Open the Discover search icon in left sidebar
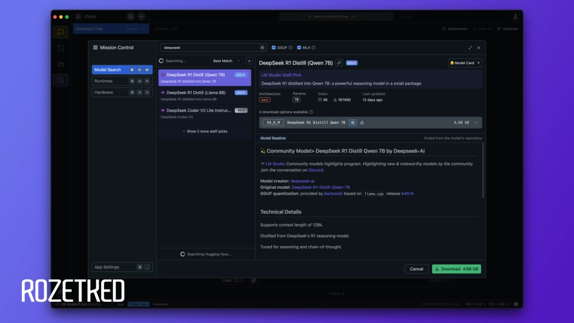Viewport: 574px width, 323px height. [x=61, y=80]
